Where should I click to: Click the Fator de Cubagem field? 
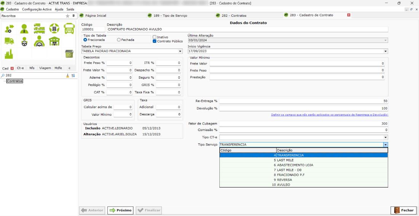[303, 124]
